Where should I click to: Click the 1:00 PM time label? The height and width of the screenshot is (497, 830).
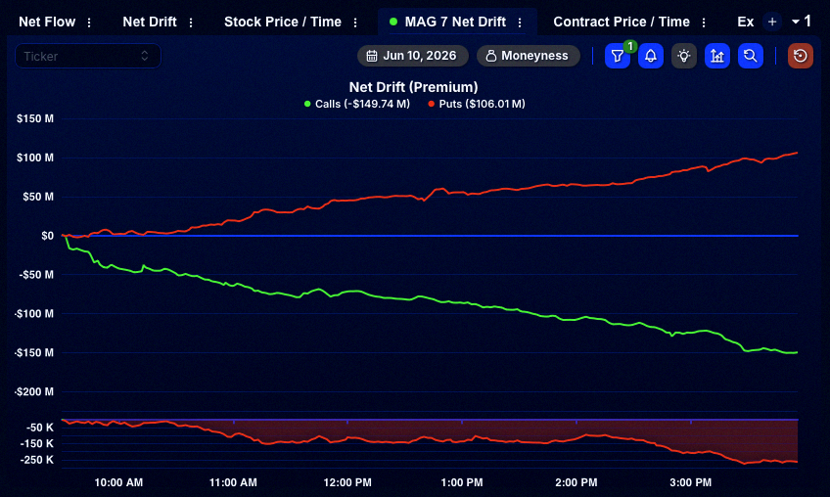point(462,482)
